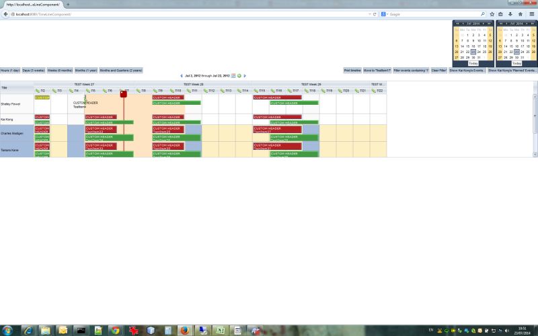Reload page using address bar refresh icon
This screenshot has width=538, height=336.
pyautogui.click(x=374, y=13)
